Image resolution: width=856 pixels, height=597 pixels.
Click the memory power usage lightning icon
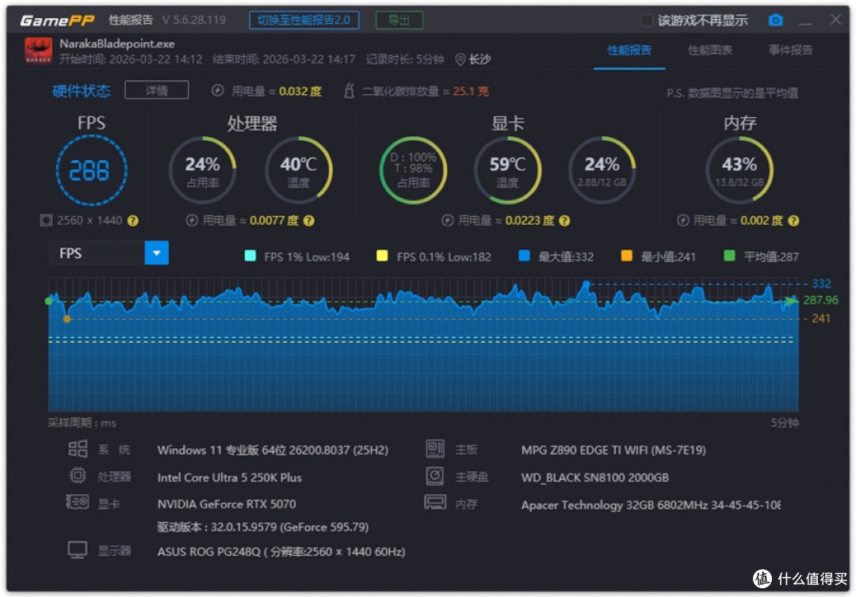click(682, 220)
